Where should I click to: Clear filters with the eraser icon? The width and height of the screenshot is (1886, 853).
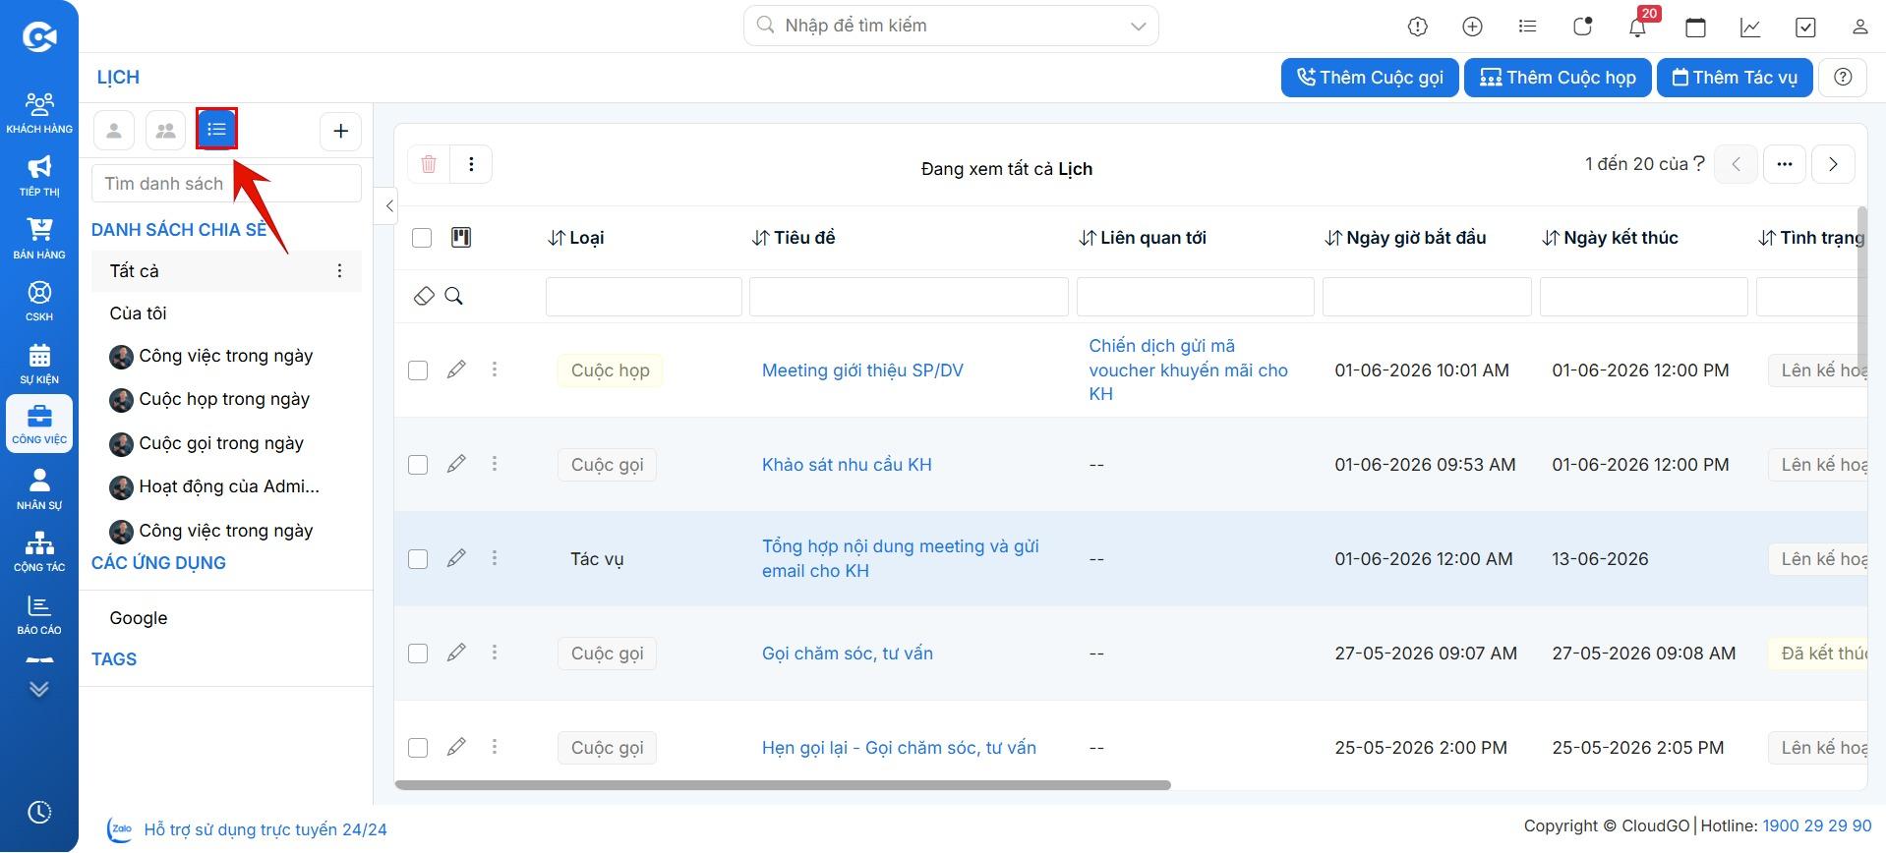point(424,296)
